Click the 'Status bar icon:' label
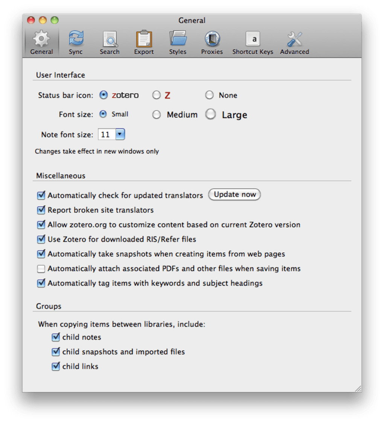The height and width of the screenshot is (423, 384). coord(66,95)
